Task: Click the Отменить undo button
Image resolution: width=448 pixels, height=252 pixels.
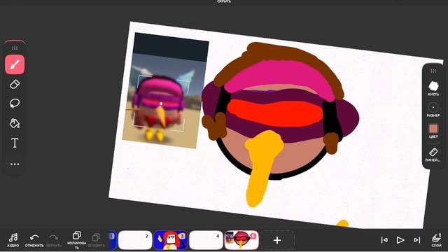Action: tap(34, 240)
